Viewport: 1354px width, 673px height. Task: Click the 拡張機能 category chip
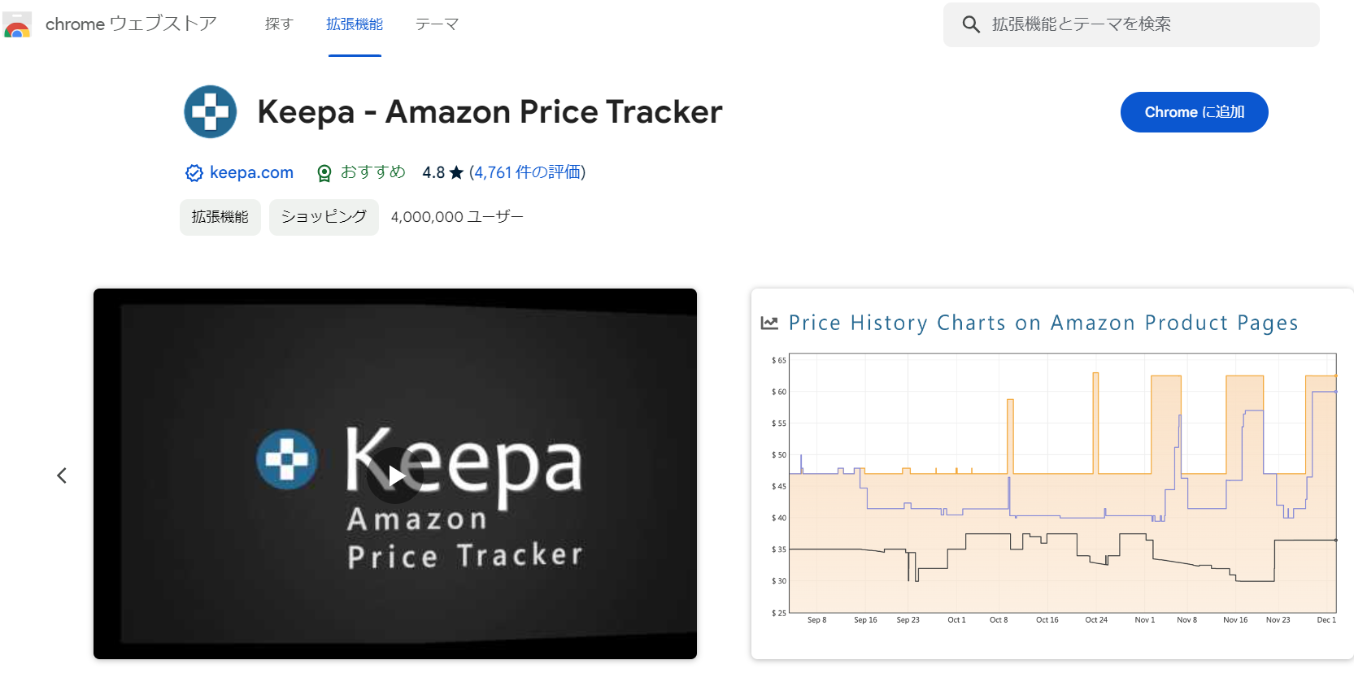220,217
